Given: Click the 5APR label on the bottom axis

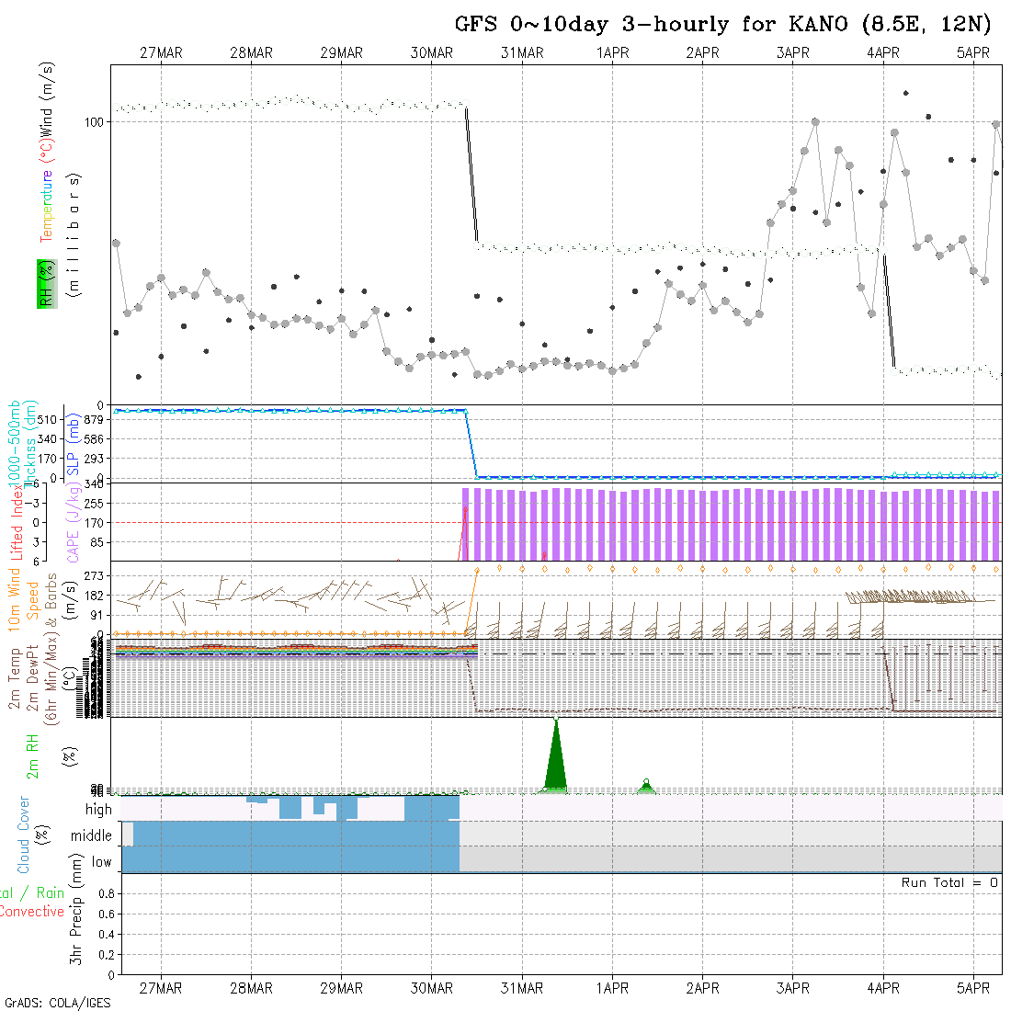Looking at the screenshot, I should (973, 988).
